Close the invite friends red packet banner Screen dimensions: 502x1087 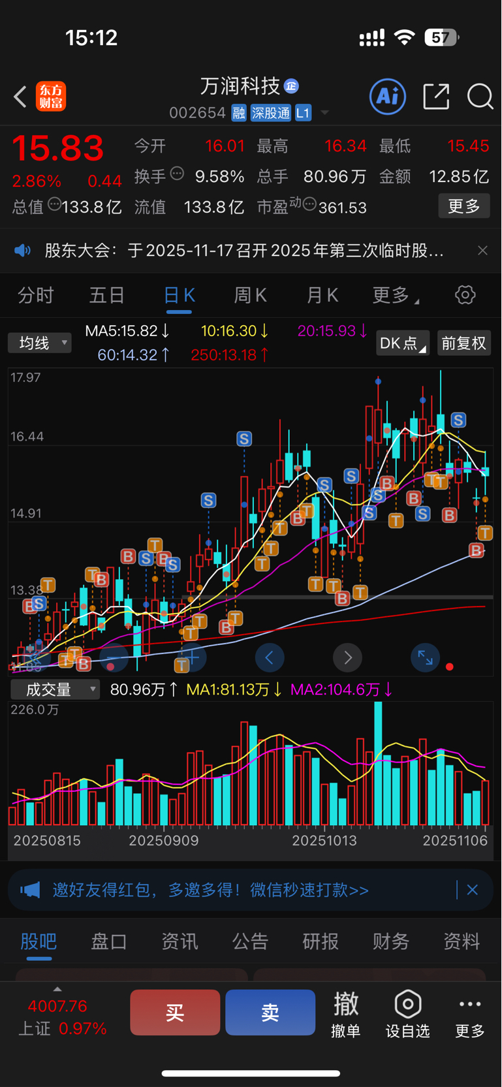click(473, 890)
